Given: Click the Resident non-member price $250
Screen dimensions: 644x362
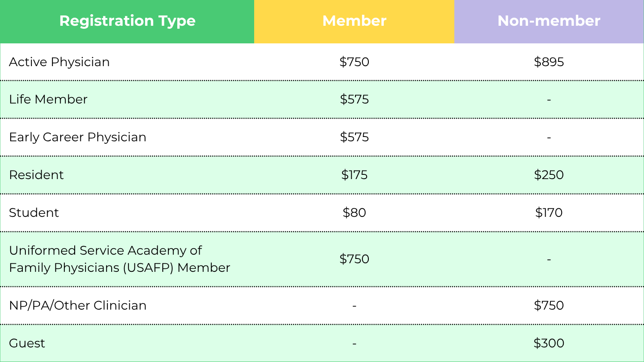Looking at the screenshot, I should point(549,175).
